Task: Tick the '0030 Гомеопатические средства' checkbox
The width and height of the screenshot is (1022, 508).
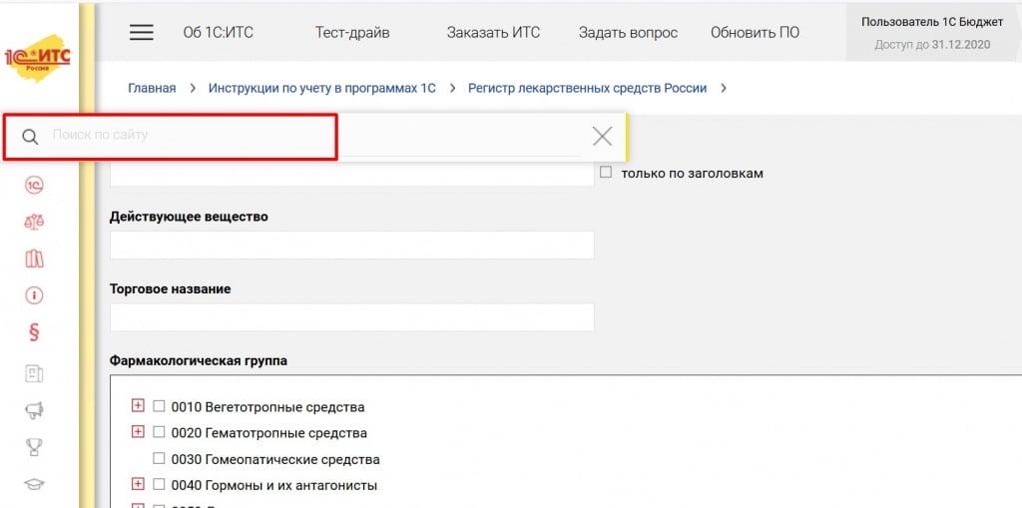Action: [x=159, y=459]
